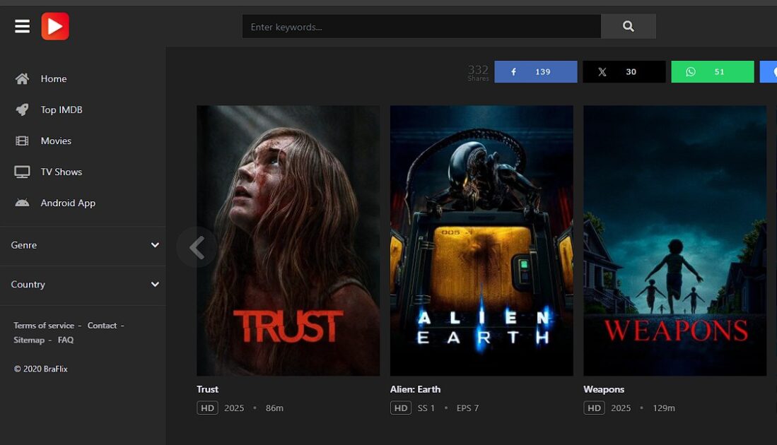Screen dimensions: 777x445
Task: Click the Genre chevron arrow
Action: 155,245
